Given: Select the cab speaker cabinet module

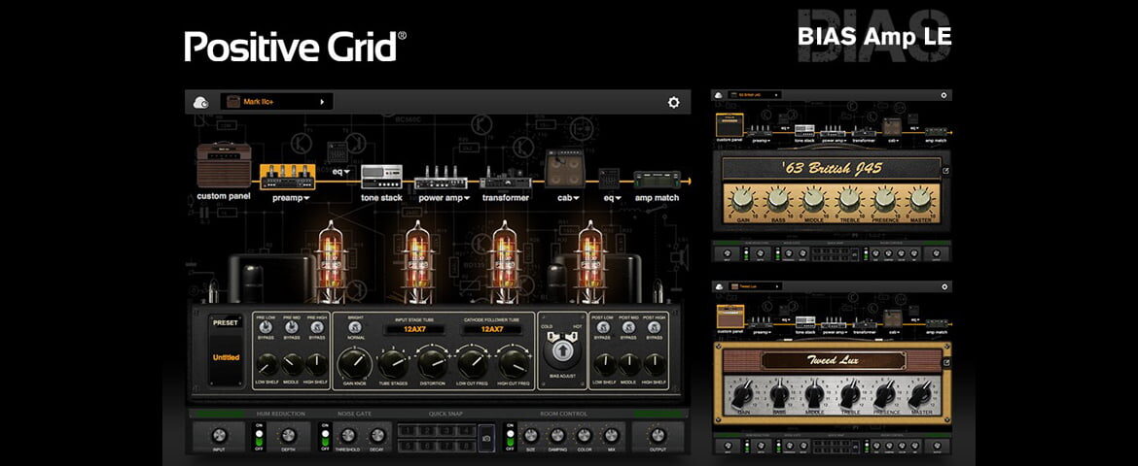Looking at the screenshot, I should point(565,169).
